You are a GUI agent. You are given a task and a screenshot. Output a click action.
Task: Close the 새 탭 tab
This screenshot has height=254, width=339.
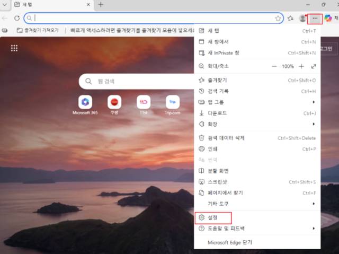(88, 5)
